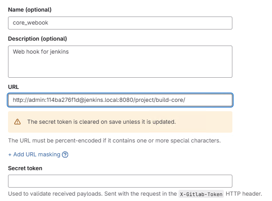Click the Description box resize handle
Image resolution: width=272 pixels, height=201 pixels.
(230, 75)
